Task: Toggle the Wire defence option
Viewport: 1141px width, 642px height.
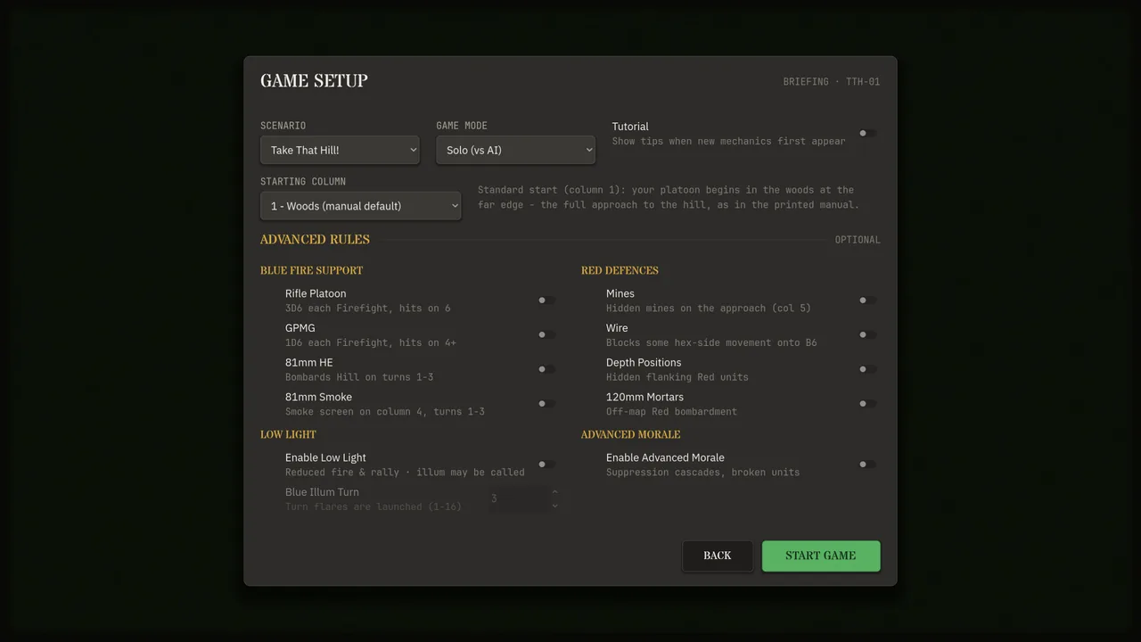Action: point(867,335)
